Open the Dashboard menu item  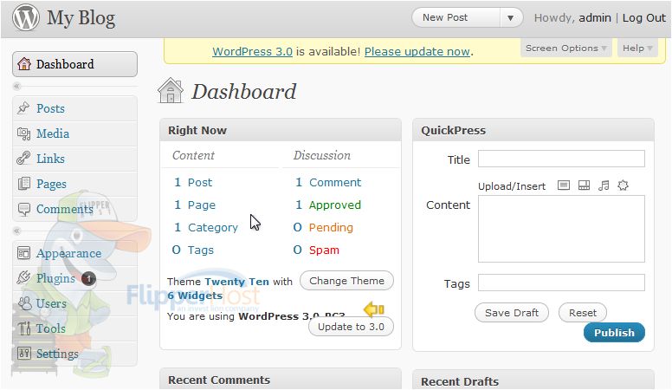[x=75, y=64]
